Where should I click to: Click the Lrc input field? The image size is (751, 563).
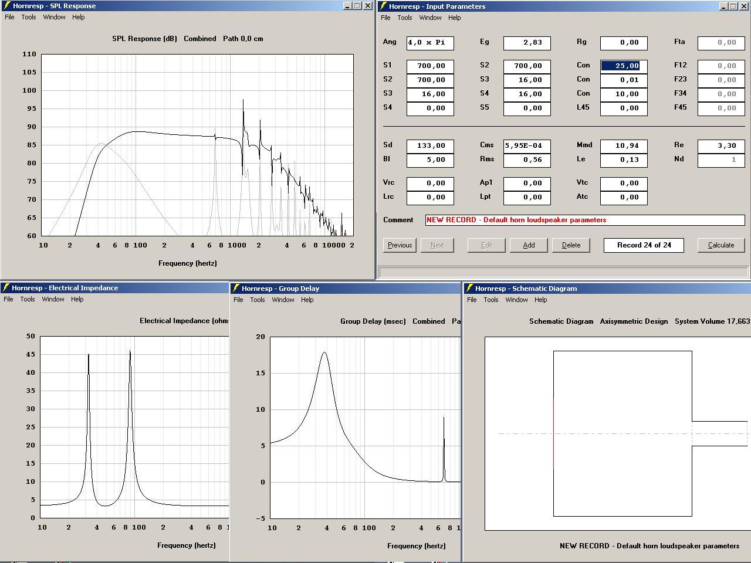pyautogui.click(x=430, y=198)
